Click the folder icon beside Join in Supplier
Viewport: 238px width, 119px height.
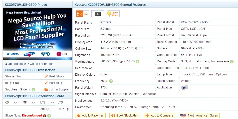46,89
